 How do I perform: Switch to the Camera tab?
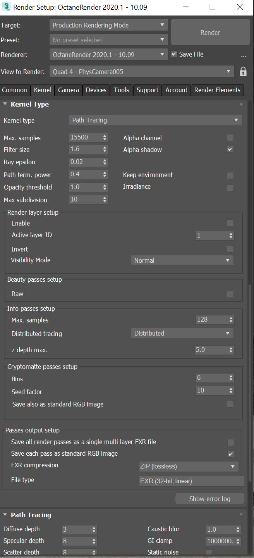69,90
